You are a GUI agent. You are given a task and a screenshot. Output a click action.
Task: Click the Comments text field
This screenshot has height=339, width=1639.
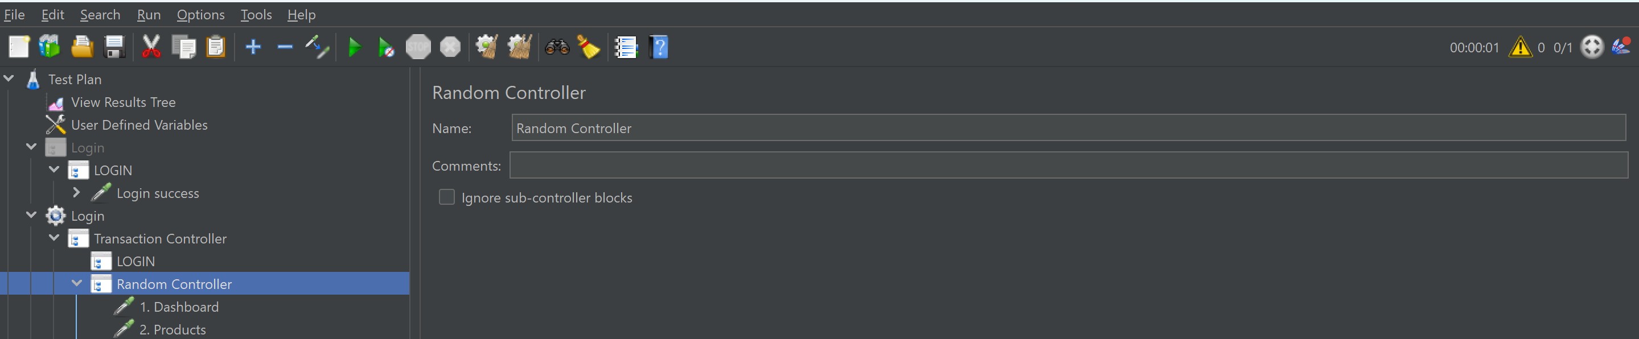click(1067, 166)
